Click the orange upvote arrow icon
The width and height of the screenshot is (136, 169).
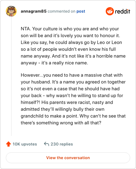pos(8,144)
